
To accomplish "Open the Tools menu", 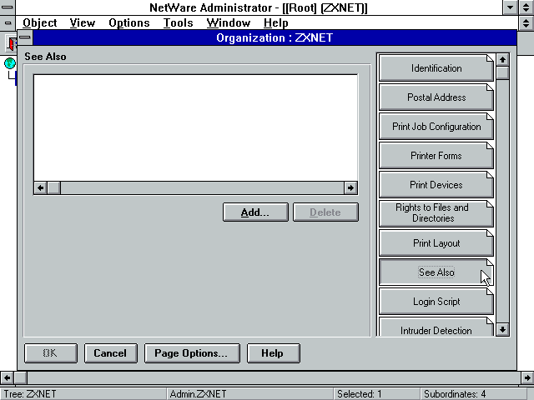I will (x=178, y=22).
